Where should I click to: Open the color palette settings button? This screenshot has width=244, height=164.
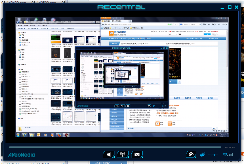(x=191, y=154)
